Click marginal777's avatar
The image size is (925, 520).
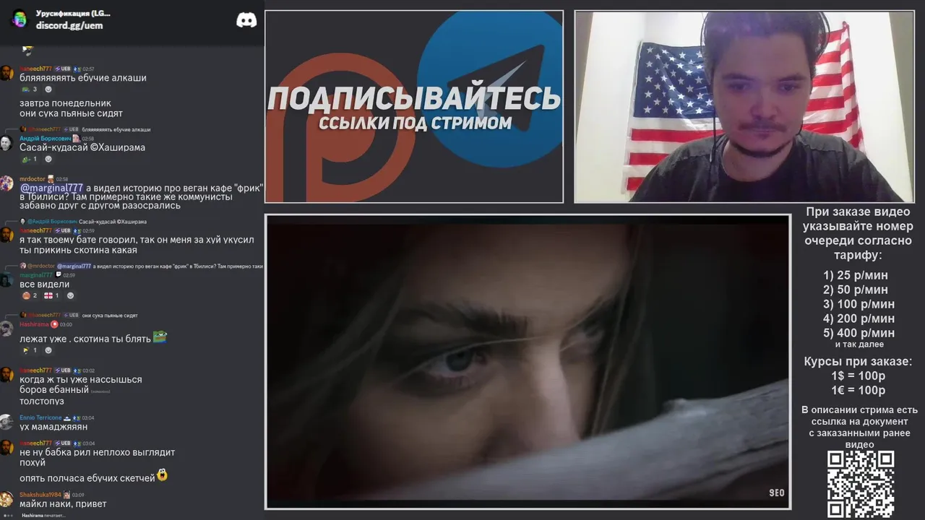click(7, 279)
